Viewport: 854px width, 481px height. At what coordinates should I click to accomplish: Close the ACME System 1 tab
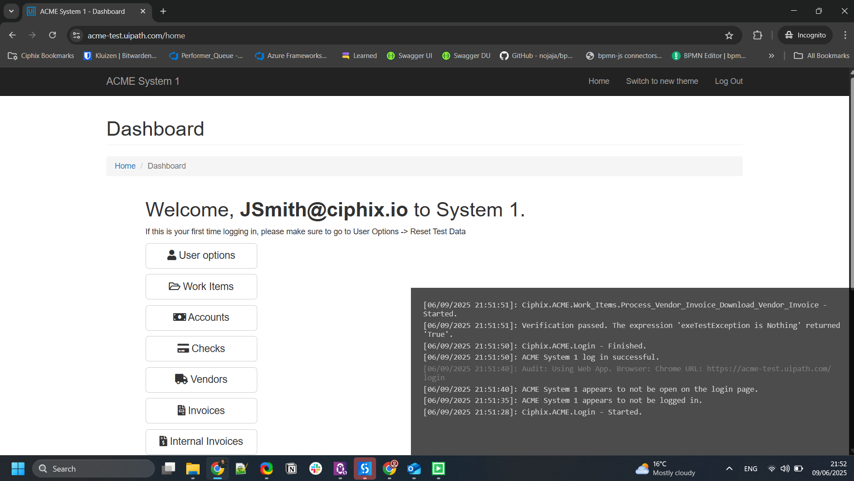coord(143,11)
